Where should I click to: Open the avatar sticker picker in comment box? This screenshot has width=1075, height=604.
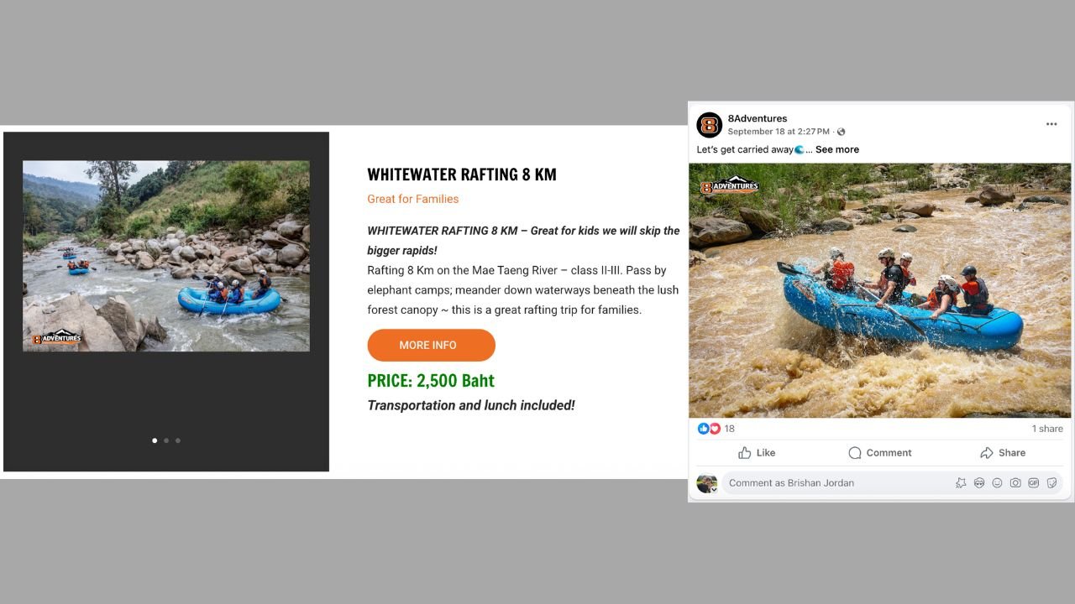click(x=979, y=483)
